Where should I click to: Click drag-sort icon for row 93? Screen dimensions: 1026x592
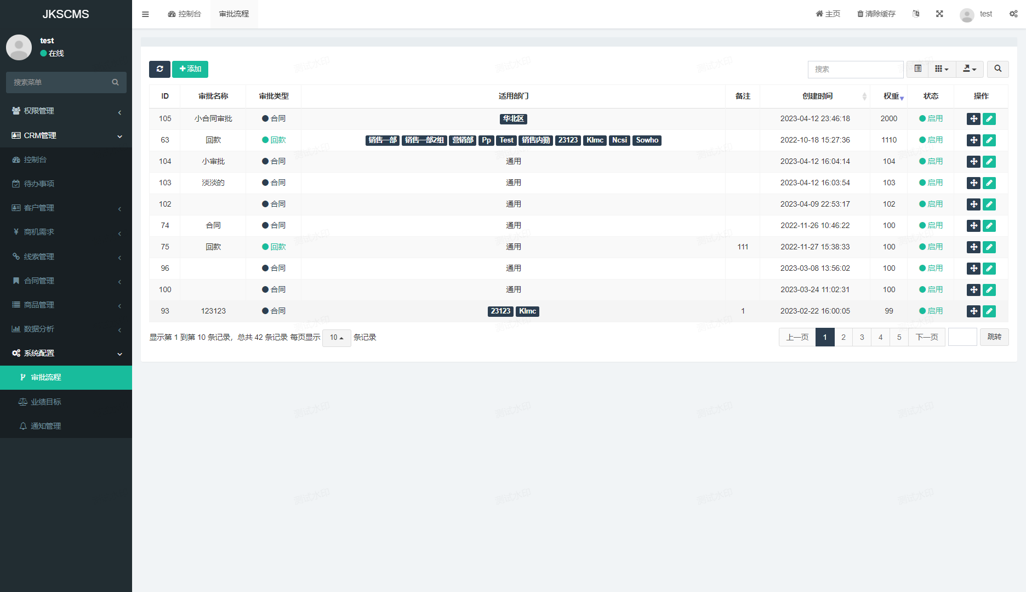(973, 311)
